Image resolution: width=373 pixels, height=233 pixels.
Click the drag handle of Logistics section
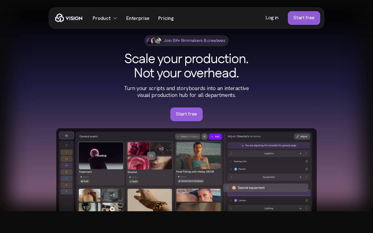[x=231, y=153]
